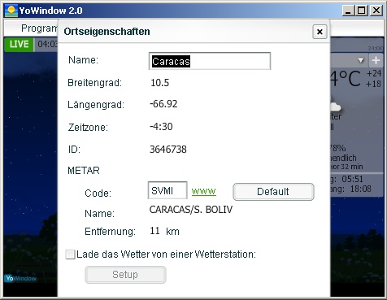Viewport: 387px width, 300px height.
Task: Click the YoWindow logo in landscape corner
Action: pyautogui.click(x=20, y=278)
